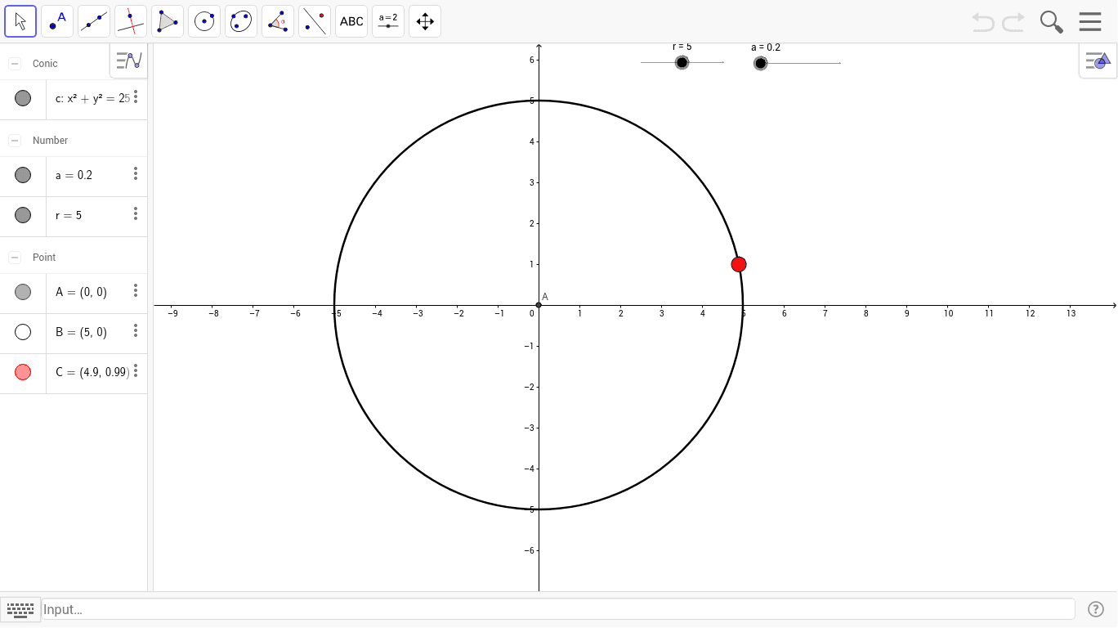Select the Text tool labeled ABC
Viewport: 1118px width, 628px height.
351,20
